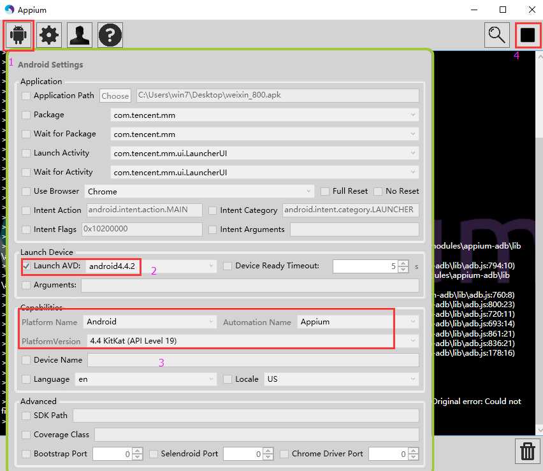
Task: Stop the Appium server with square button
Action: click(x=528, y=35)
